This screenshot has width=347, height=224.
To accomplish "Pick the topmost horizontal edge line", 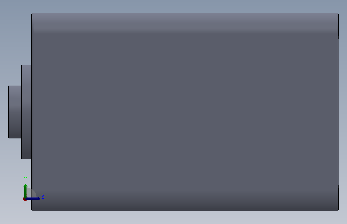I will (x=185, y=13).
